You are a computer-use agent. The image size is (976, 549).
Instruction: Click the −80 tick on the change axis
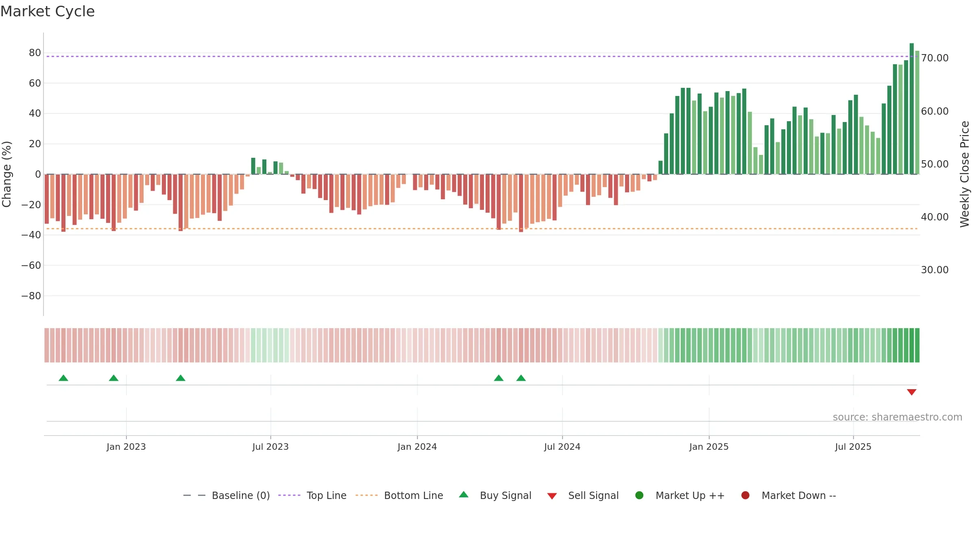pyautogui.click(x=31, y=296)
